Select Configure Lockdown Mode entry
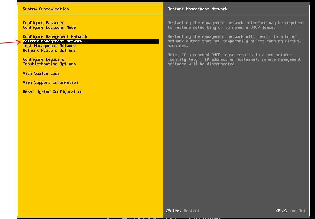Image resolution: width=315 pixels, height=219 pixels. pyautogui.click(x=49, y=27)
